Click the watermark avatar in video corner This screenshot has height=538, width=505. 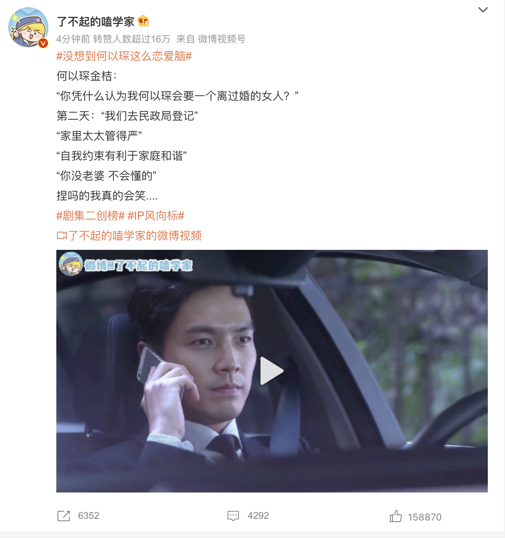coord(71,264)
